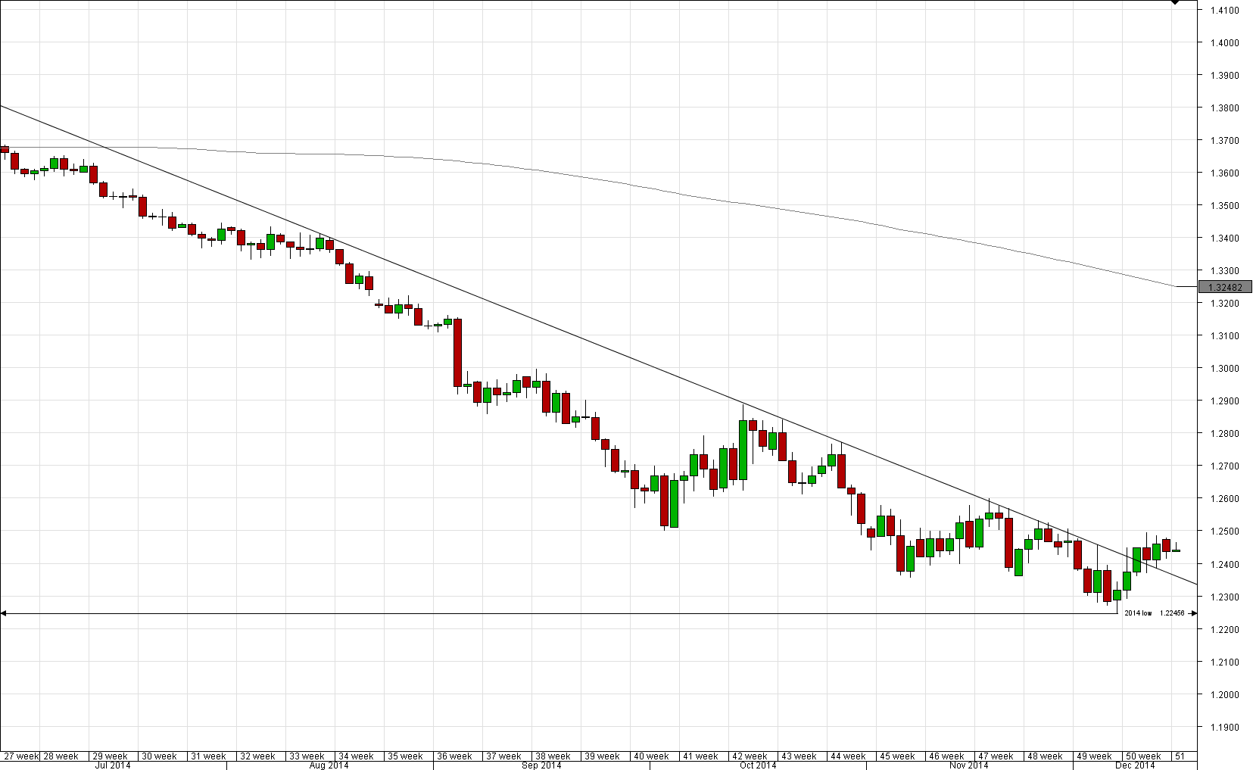
Task: Select '36 week' on the time axis
Action: 454,756
